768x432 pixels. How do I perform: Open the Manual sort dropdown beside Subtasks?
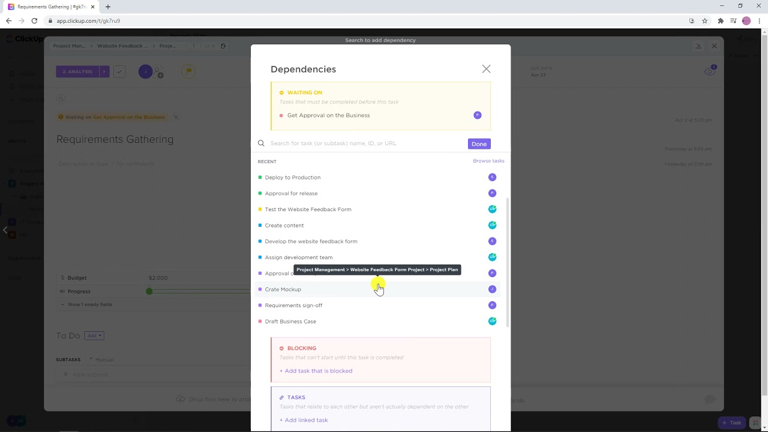tap(103, 360)
